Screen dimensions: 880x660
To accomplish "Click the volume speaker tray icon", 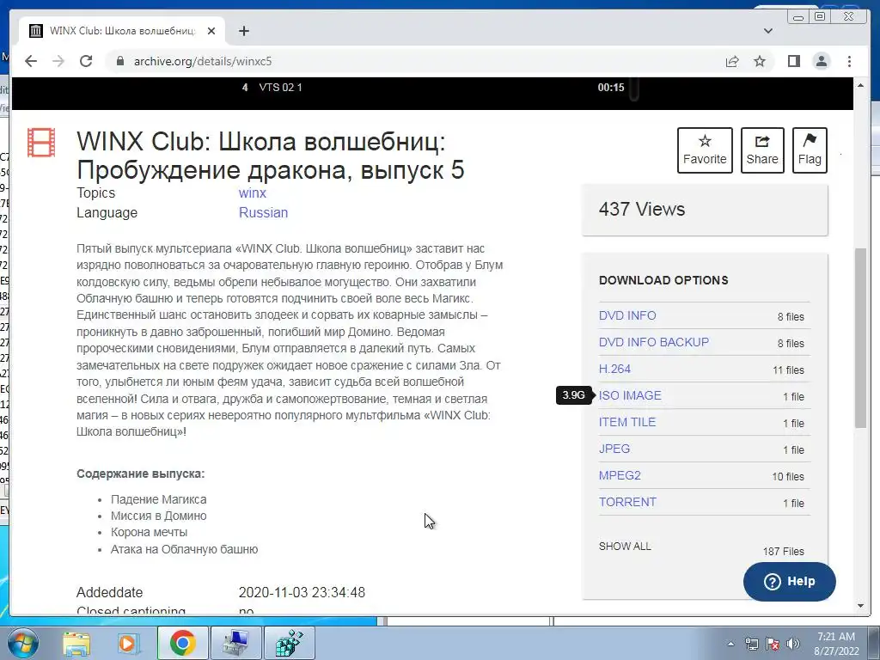I will pyautogui.click(x=793, y=644).
